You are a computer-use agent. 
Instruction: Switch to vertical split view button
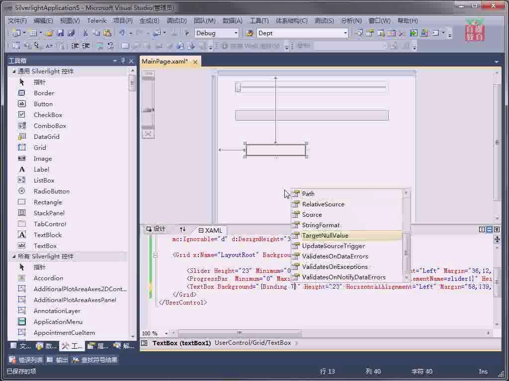482,229
